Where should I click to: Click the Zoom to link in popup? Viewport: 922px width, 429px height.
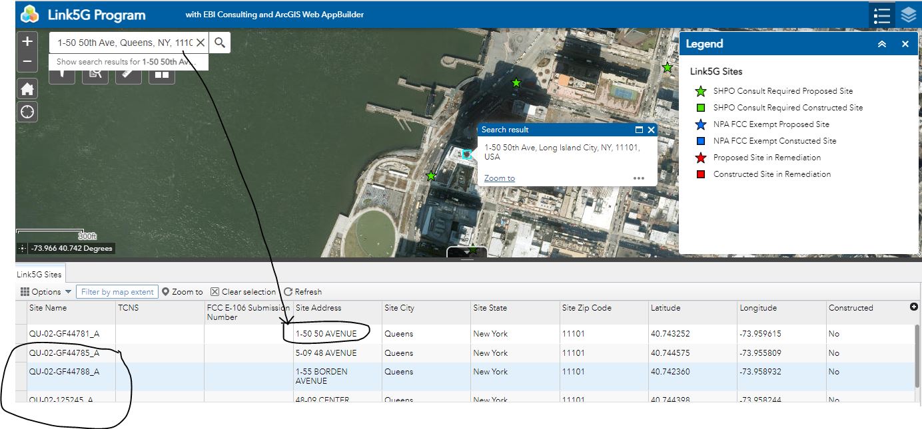tap(500, 178)
